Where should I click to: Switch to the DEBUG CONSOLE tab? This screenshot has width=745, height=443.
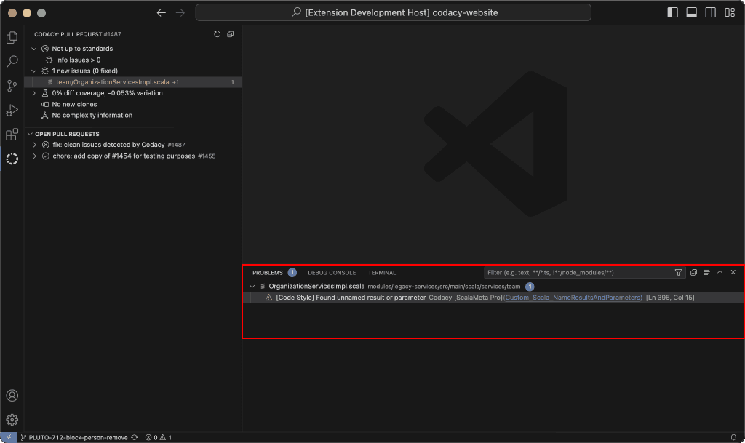[332, 272]
